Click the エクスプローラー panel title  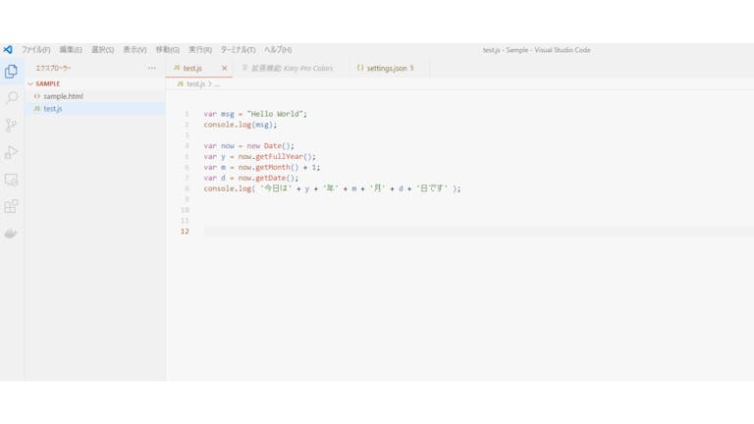click(x=53, y=68)
